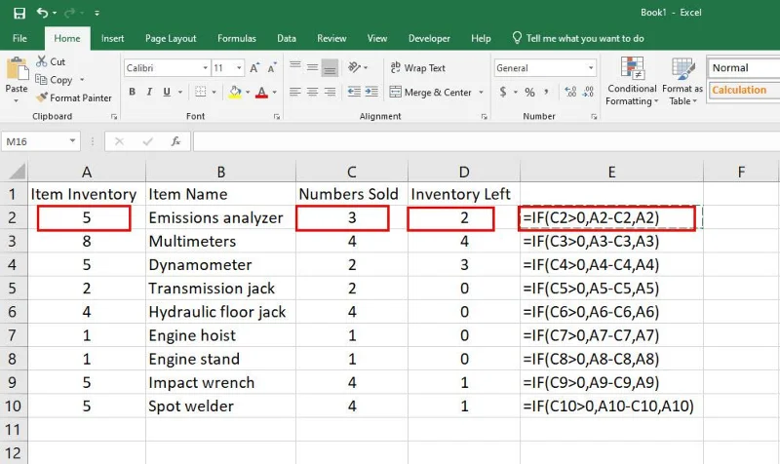This screenshot has height=464, width=780.
Task: Open the Font Color dropdown arrow
Action: (x=274, y=92)
